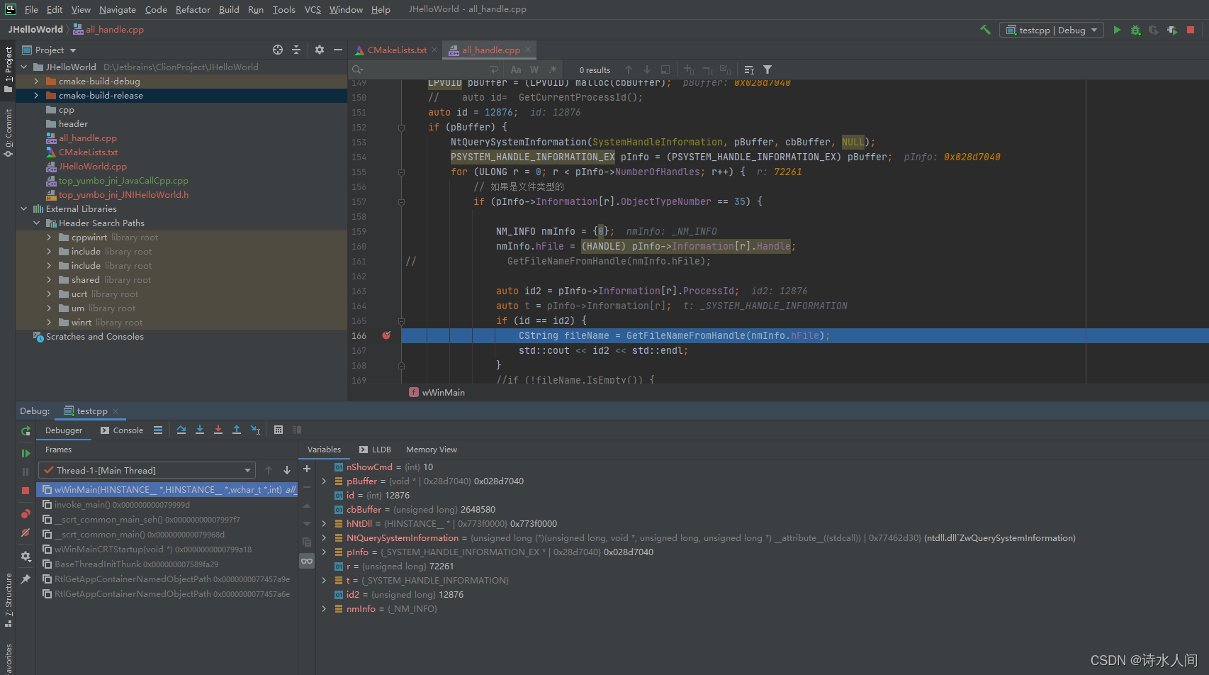Click JHelloWorld breadcrumb in navigation bar
Image resolution: width=1209 pixels, height=675 pixels.
click(35, 29)
